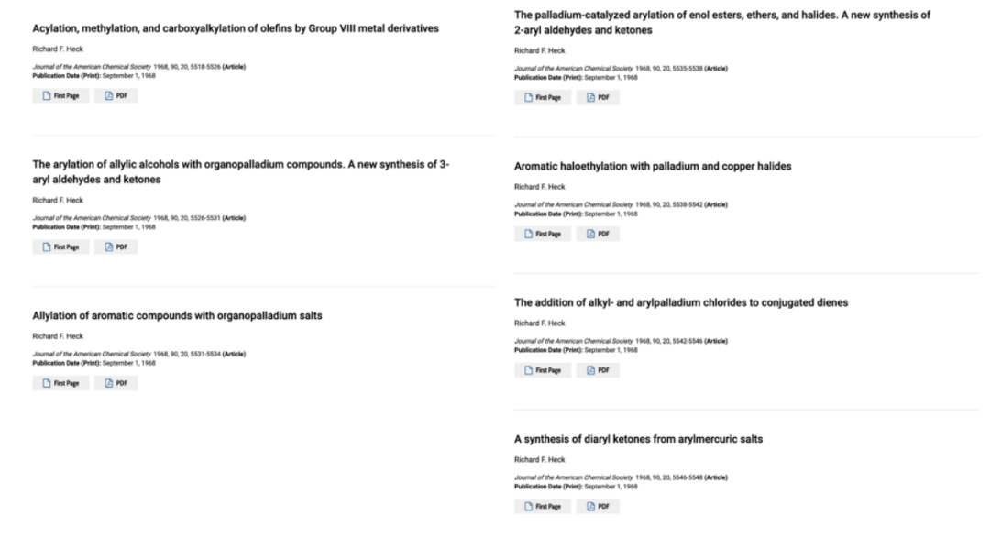View First Page for synthesis of diaryl ketones

click(x=543, y=507)
